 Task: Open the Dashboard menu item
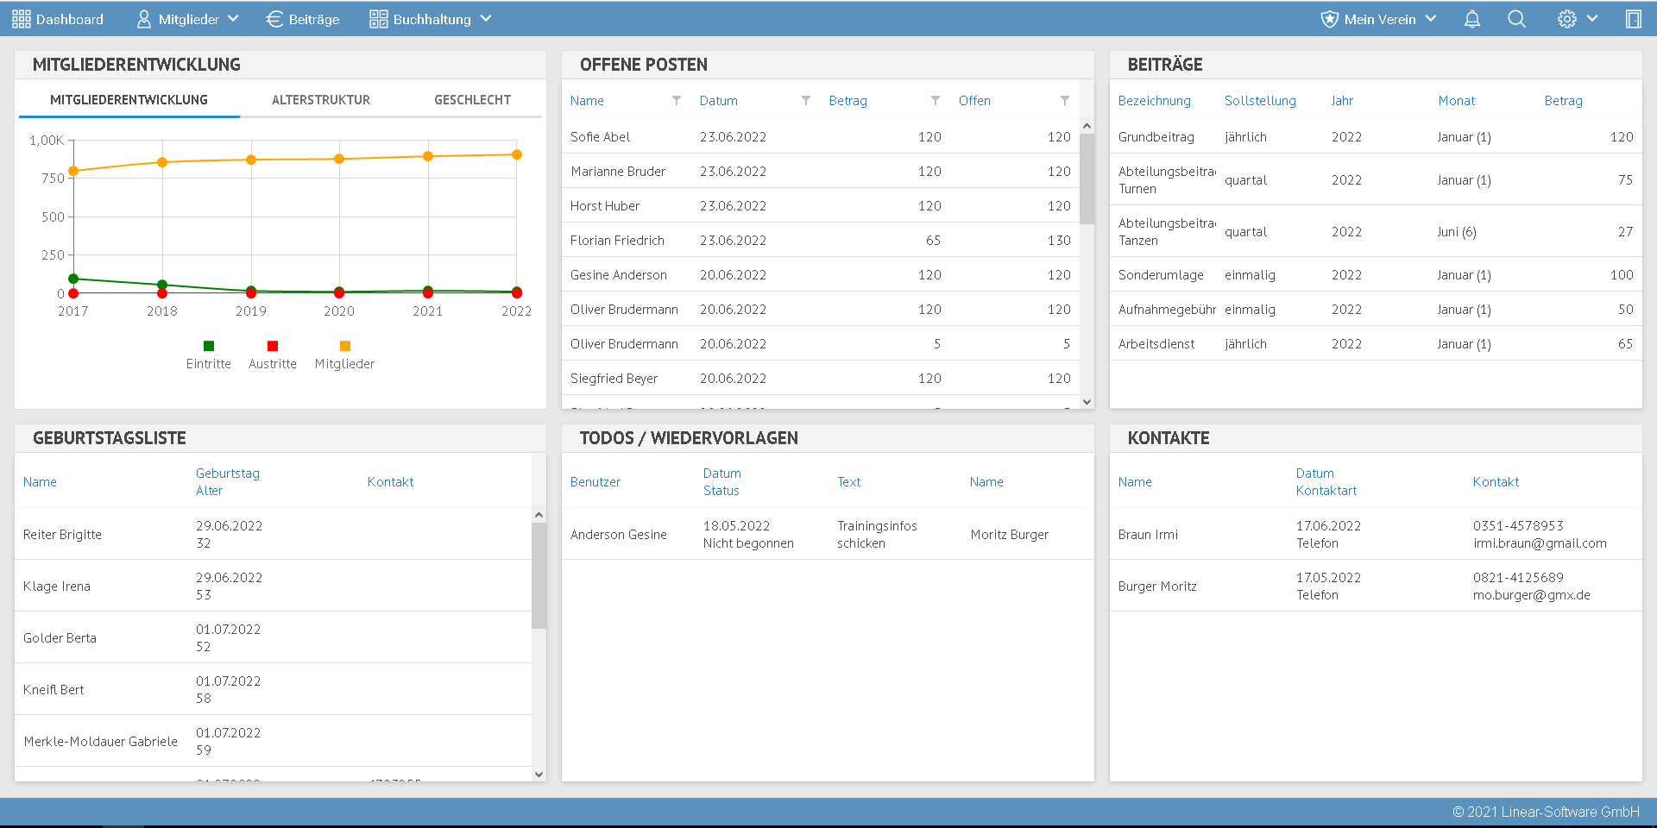[58, 19]
